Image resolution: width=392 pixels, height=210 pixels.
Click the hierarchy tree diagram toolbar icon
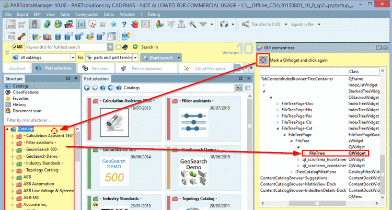[x=181, y=24]
